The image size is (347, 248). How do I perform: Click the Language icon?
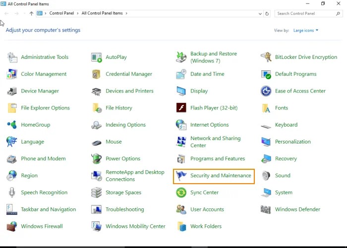12,142
